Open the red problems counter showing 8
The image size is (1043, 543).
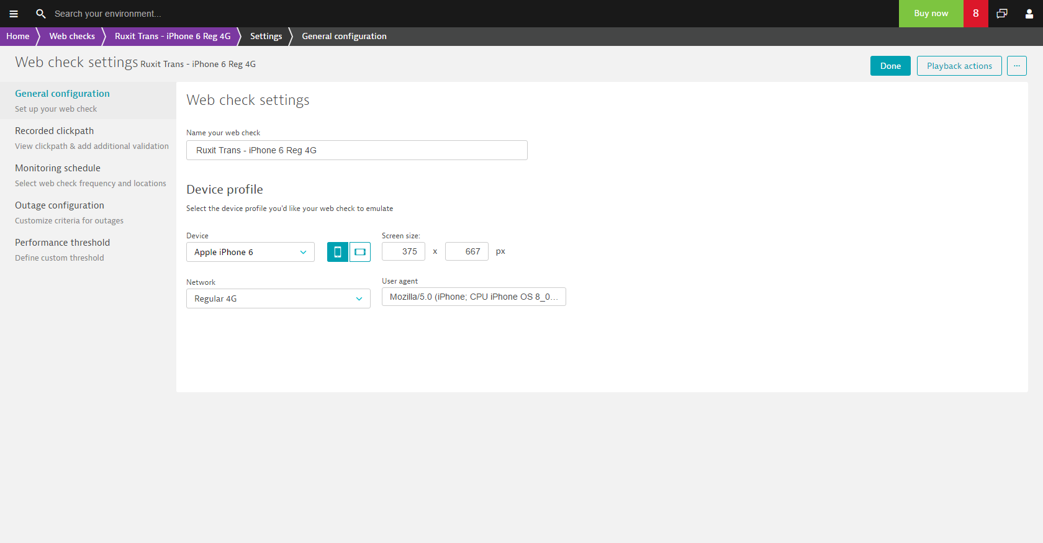coord(976,14)
